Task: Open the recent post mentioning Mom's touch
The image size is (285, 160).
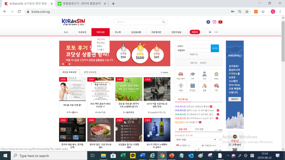Action: [x=196, y=118]
